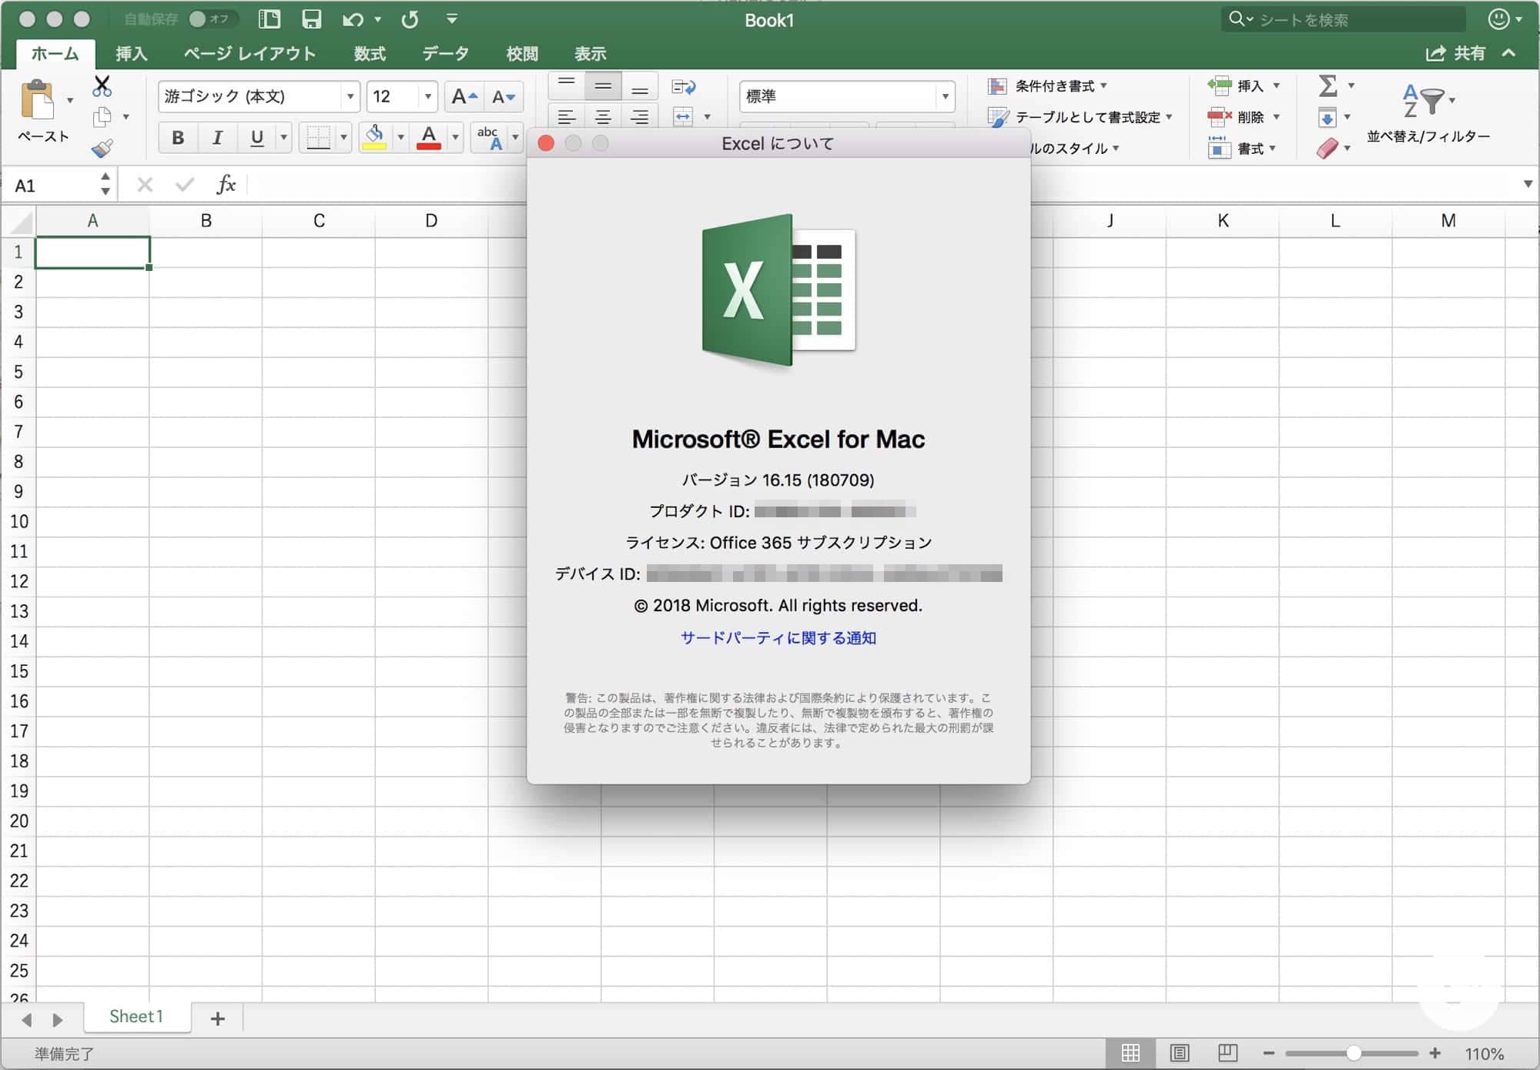Click the font color red swatch button
Screen dimensions: 1540x1070
coord(429,138)
